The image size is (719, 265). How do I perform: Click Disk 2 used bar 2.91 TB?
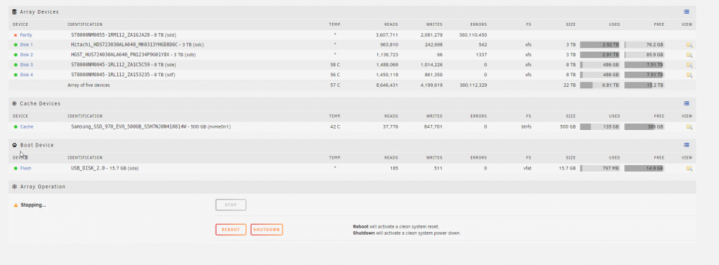(x=600, y=55)
